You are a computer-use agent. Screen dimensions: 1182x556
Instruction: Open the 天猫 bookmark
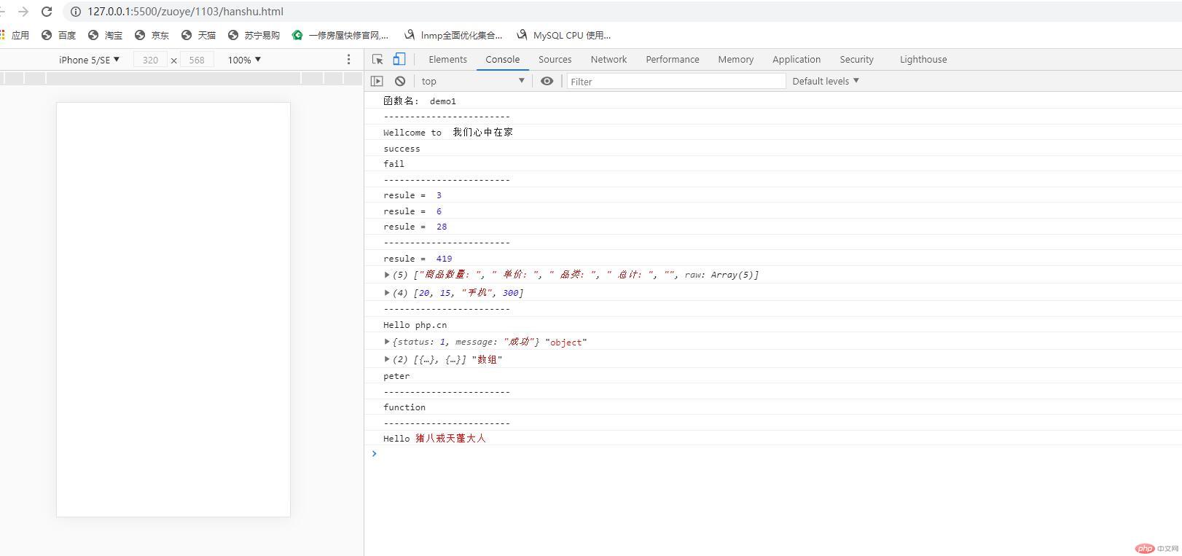(199, 35)
